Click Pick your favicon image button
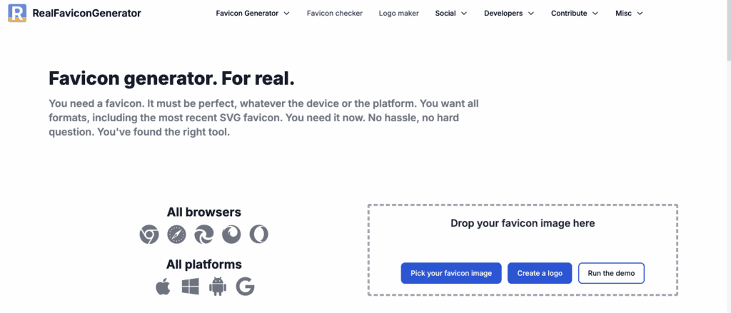 point(451,273)
